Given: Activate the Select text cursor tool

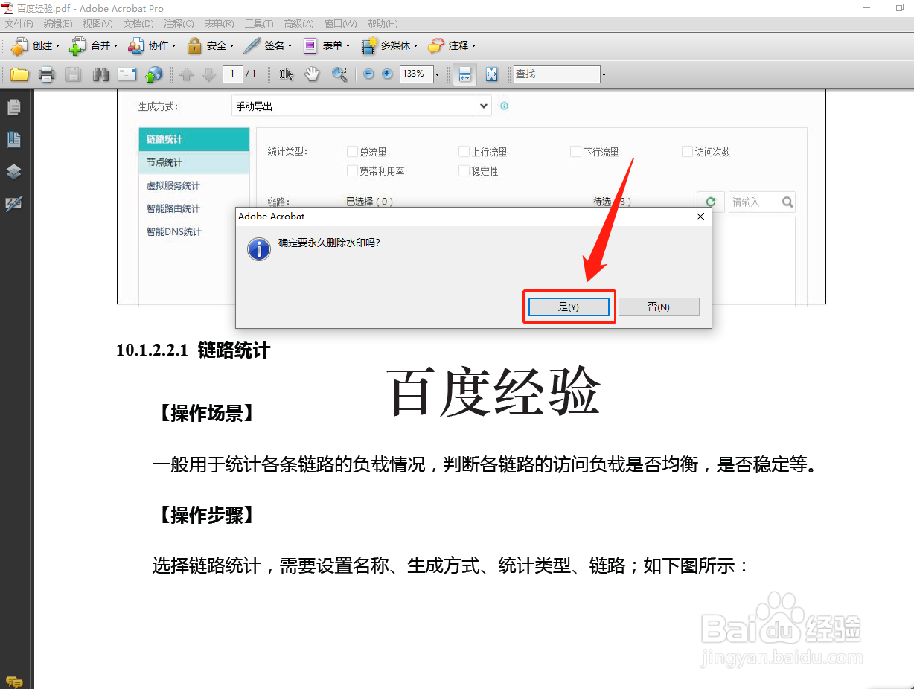Looking at the screenshot, I should [x=287, y=74].
